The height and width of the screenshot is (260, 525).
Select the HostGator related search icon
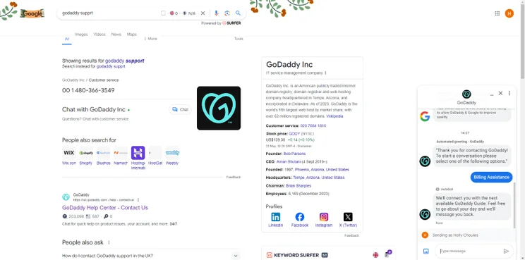pyautogui.click(x=155, y=153)
